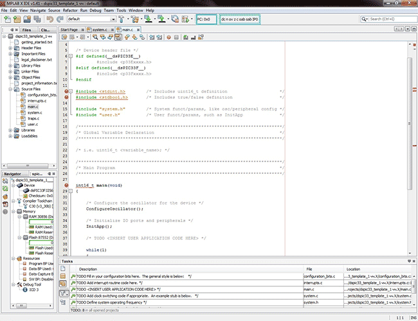Collapse the Source Files folder
The height and width of the screenshot is (321, 418).
[10, 89]
